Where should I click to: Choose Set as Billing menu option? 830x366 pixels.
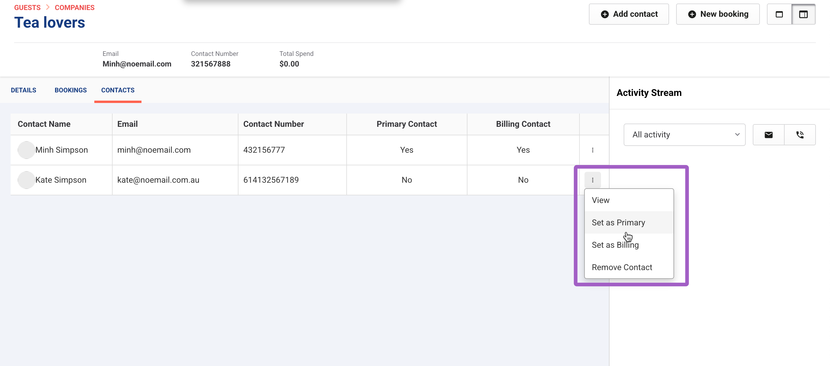615,245
